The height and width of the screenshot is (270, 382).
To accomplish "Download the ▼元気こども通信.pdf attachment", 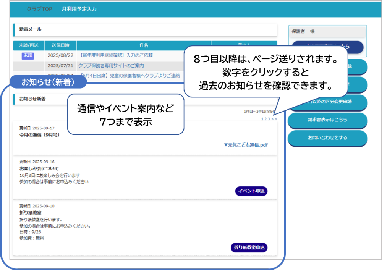I will 246,145.
